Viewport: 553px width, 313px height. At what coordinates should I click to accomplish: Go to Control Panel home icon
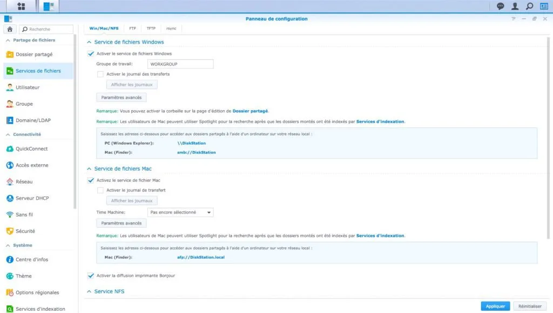click(10, 29)
